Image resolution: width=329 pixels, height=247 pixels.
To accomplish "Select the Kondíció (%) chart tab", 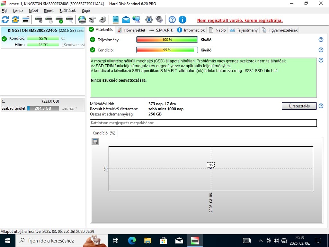I will pos(104,133).
